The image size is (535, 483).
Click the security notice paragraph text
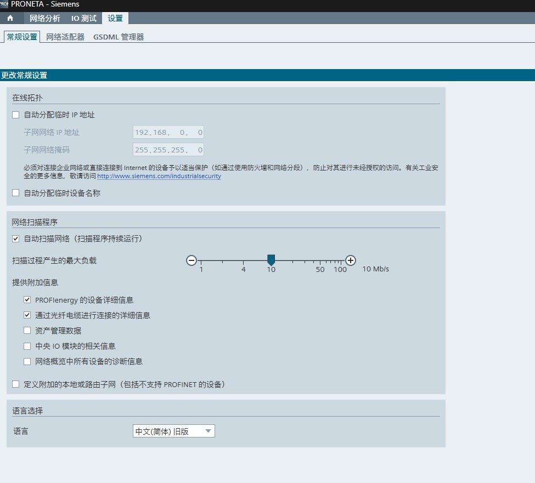[x=230, y=172]
